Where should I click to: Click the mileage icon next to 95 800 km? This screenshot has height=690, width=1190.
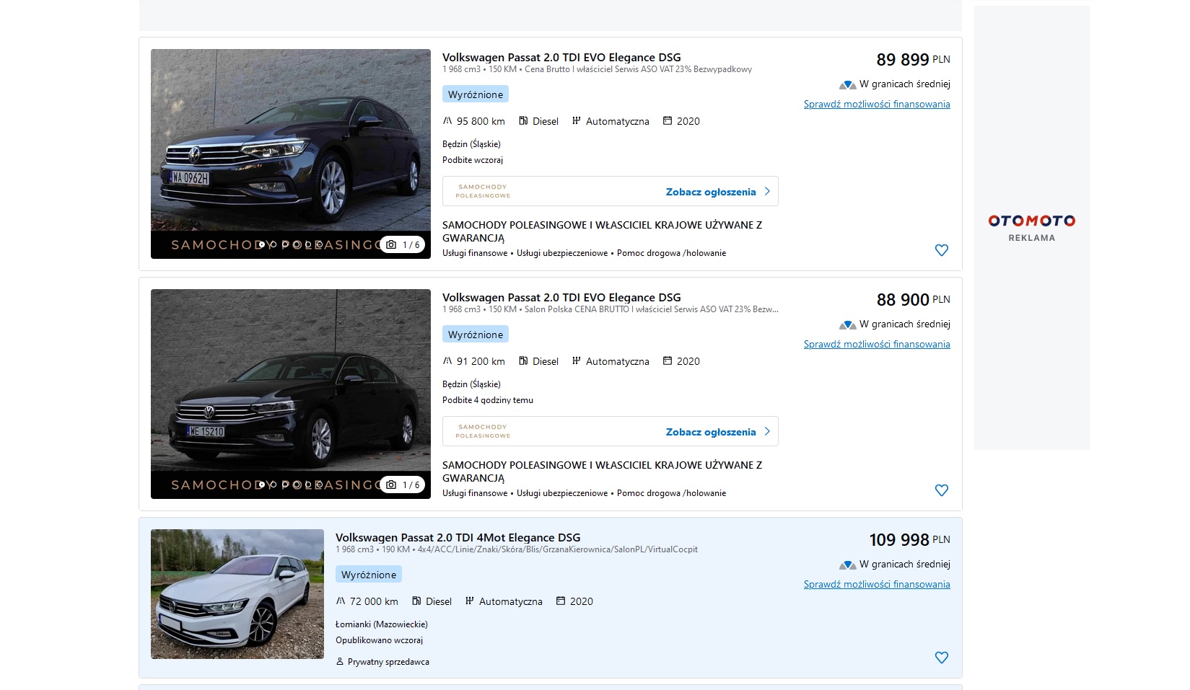click(447, 121)
